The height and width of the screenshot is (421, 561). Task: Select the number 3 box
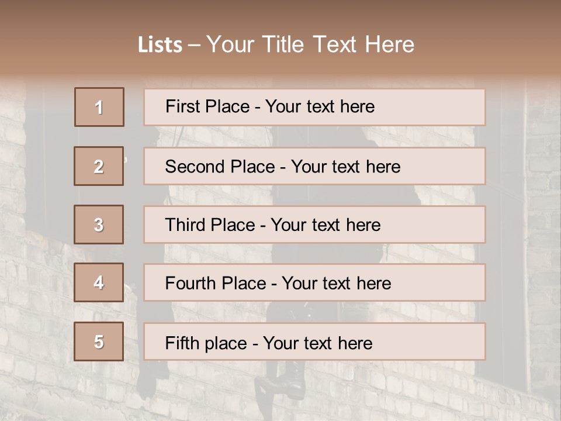[99, 225]
